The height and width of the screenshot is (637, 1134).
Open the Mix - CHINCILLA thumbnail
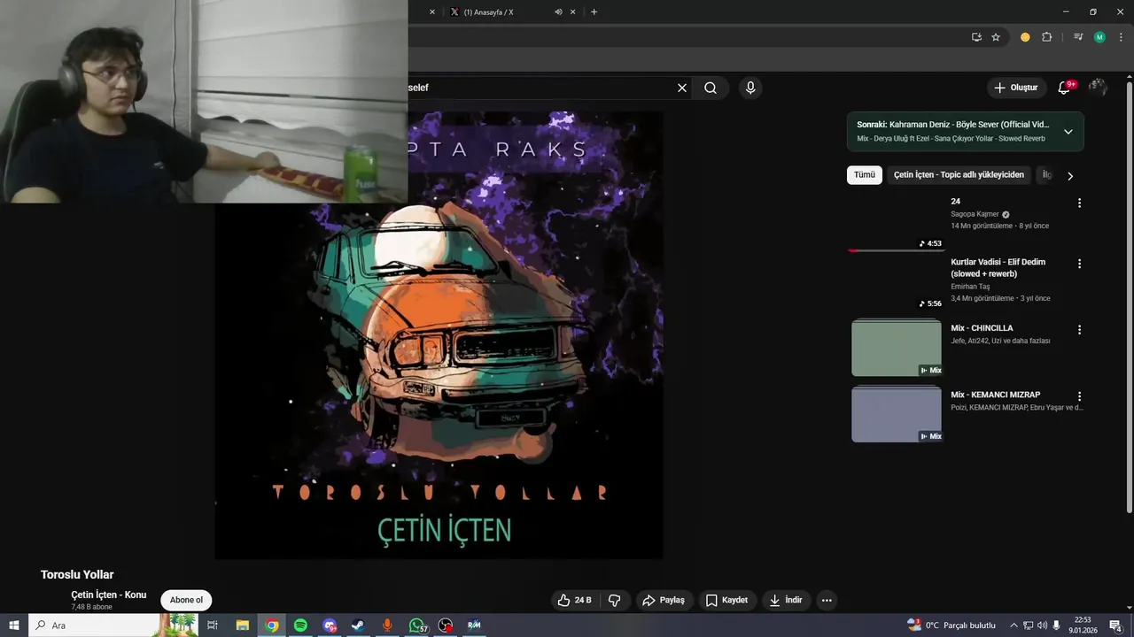click(x=897, y=348)
